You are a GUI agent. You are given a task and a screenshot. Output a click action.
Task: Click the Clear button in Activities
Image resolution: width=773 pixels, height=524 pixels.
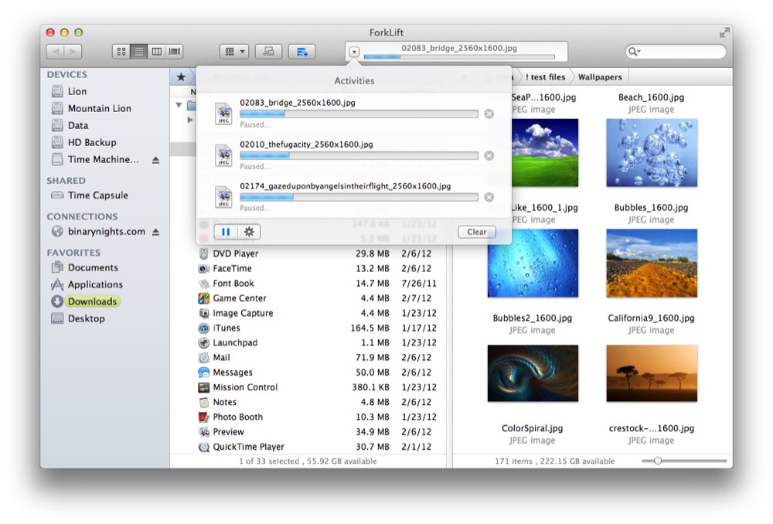click(x=476, y=232)
